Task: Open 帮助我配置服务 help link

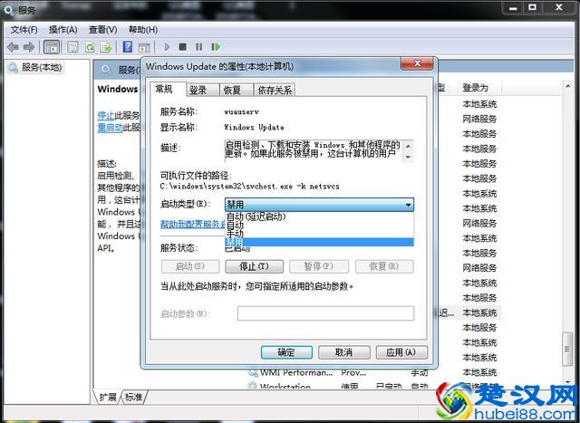Action: click(x=193, y=224)
